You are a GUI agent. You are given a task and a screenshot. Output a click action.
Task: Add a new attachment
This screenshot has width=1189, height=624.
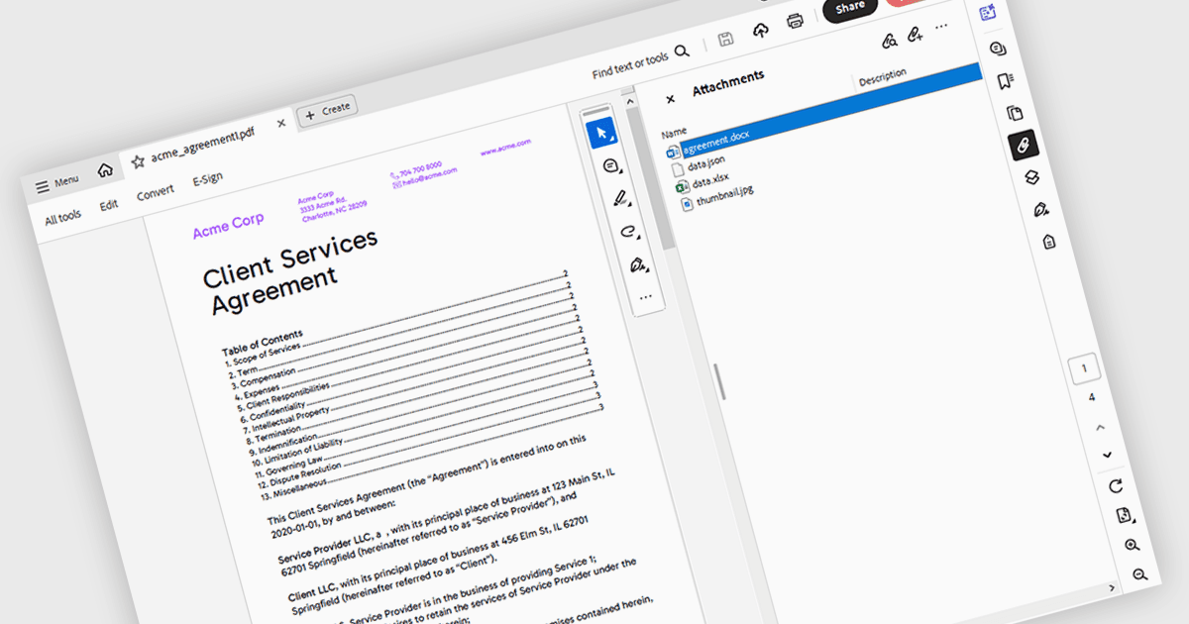(915, 34)
